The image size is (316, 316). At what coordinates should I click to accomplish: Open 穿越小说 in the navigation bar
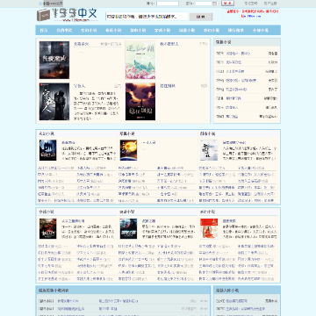(162, 30)
